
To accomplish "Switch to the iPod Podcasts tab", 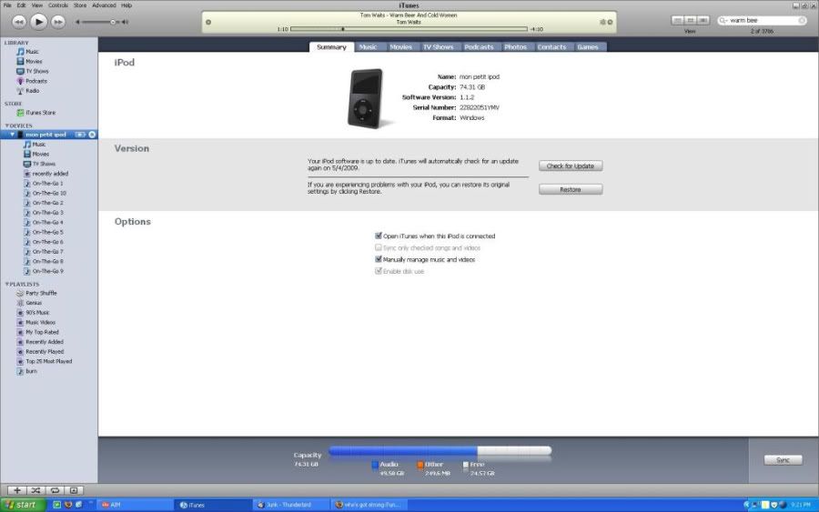I will pyautogui.click(x=479, y=47).
